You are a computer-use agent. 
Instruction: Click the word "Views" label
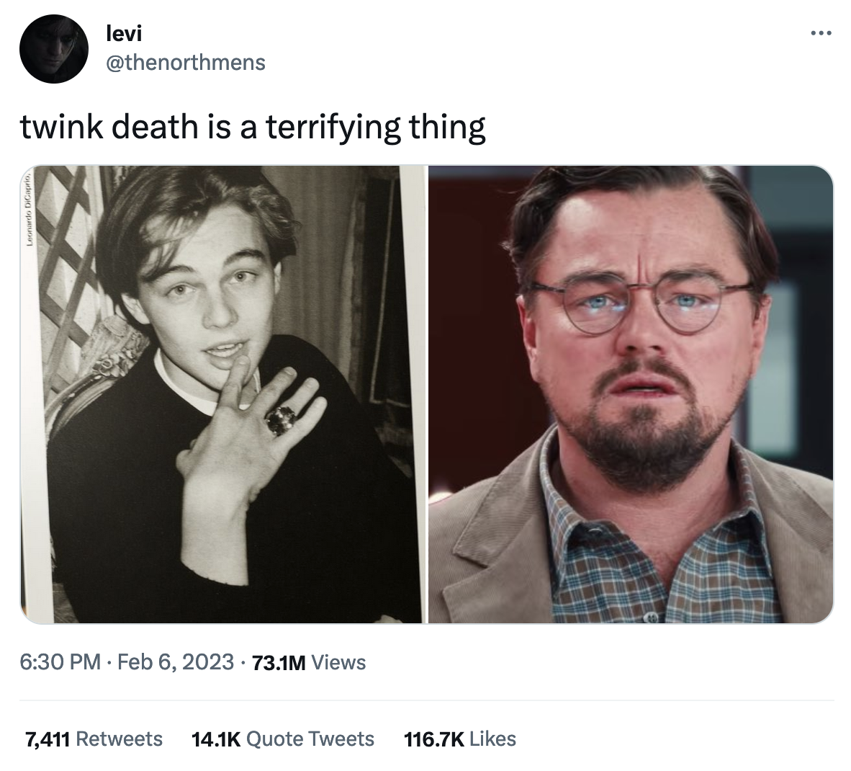click(340, 661)
